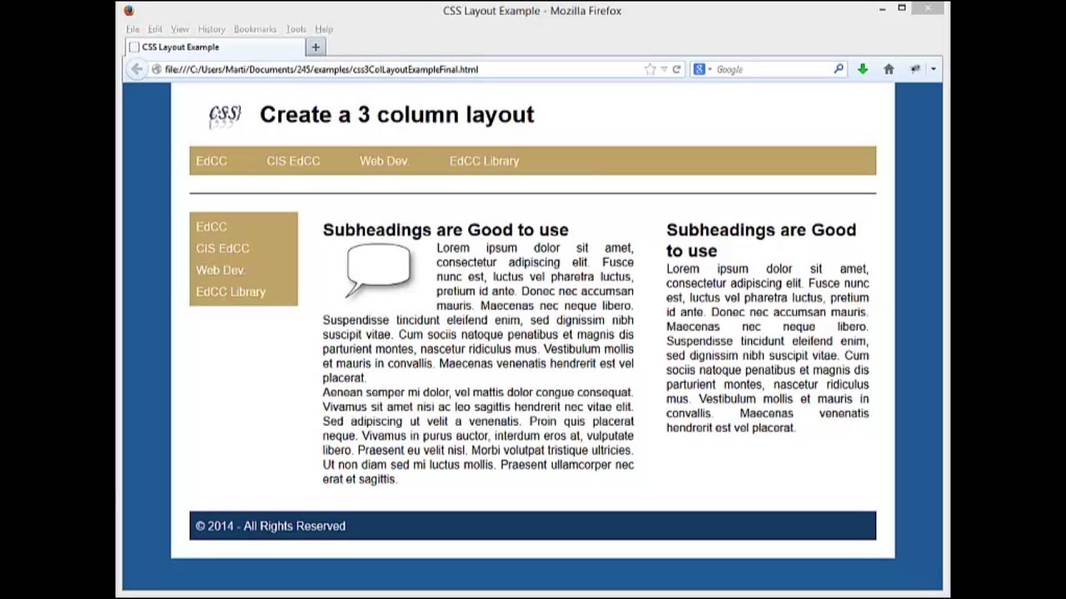Open the History menu

[x=212, y=29]
